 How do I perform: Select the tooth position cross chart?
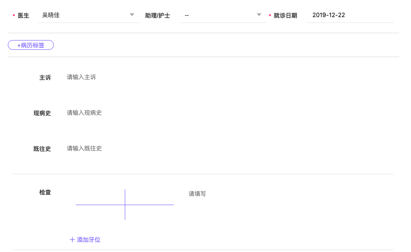pyautogui.click(x=125, y=205)
